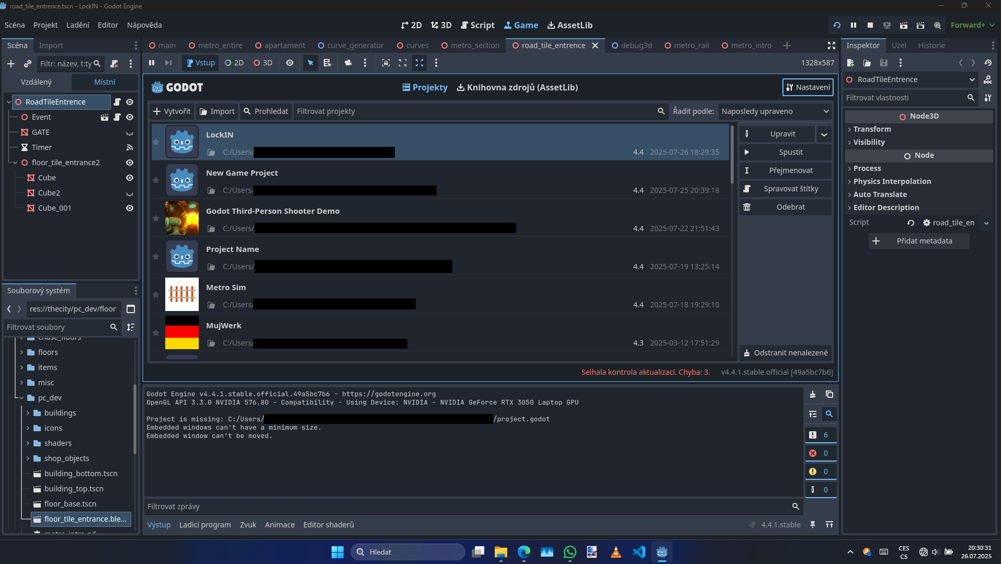Add a new scene tab with the plus
Image resolution: width=1001 pixels, height=564 pixels.
click(x=787, y=45)
